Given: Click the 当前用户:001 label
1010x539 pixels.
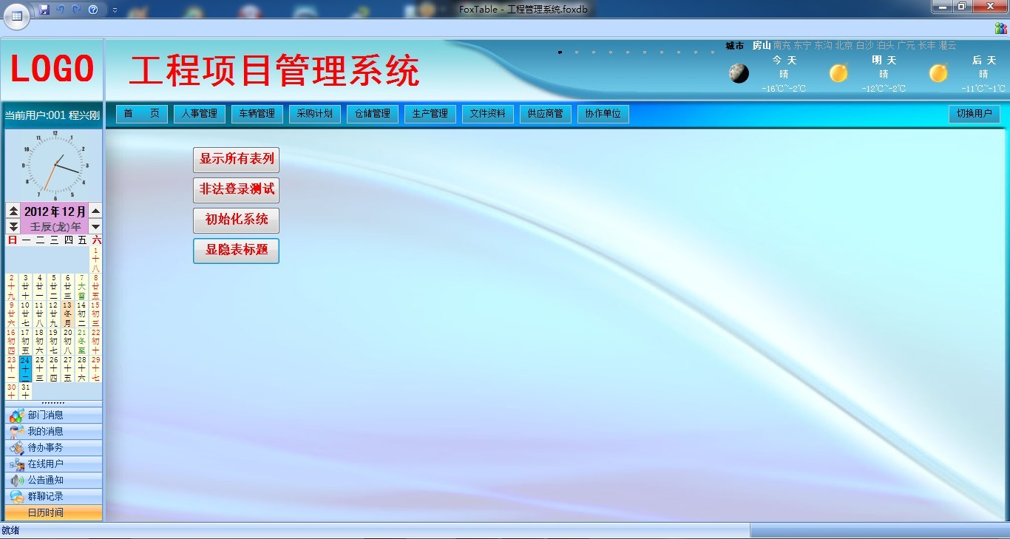Looking at the screenshot, I should pos(52,115).
